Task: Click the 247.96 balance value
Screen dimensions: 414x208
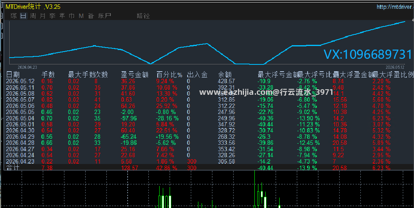Action: click(x=226, y=112)
